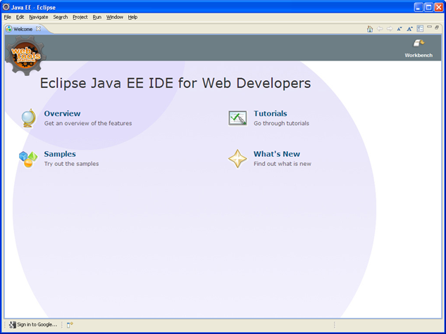
Task: Restore the Welcome view panel
Action: (437, 27)
